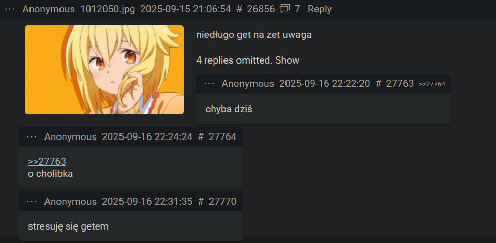This screenshot has width=496, height=243.
Task: Expand the blonde anime girl thumbnail
Action: (104, 70)
